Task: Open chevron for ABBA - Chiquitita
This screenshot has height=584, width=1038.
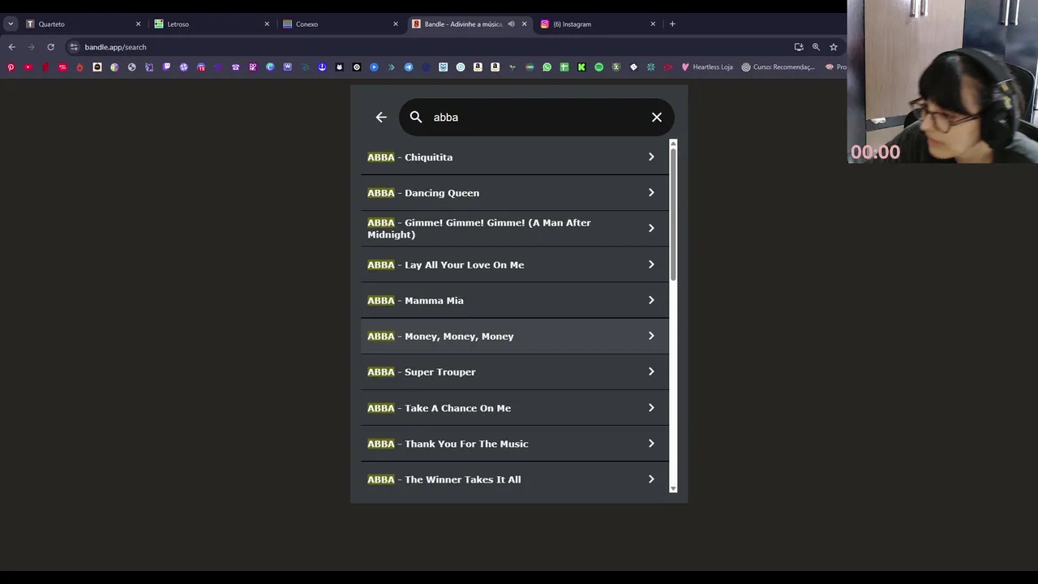Action: click(x=651, y=157)
